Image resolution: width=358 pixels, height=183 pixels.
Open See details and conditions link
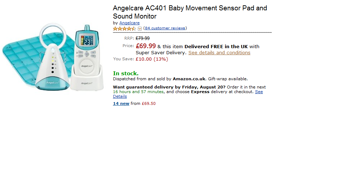(219, 53)
